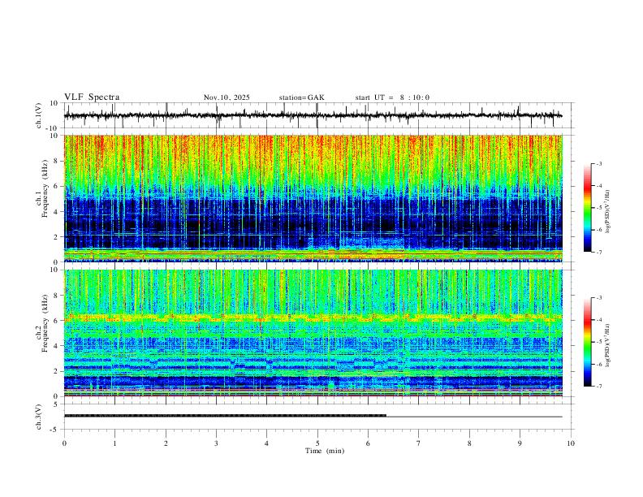
Task: Click the thick ch.3 signal bar
Action: 225,416
